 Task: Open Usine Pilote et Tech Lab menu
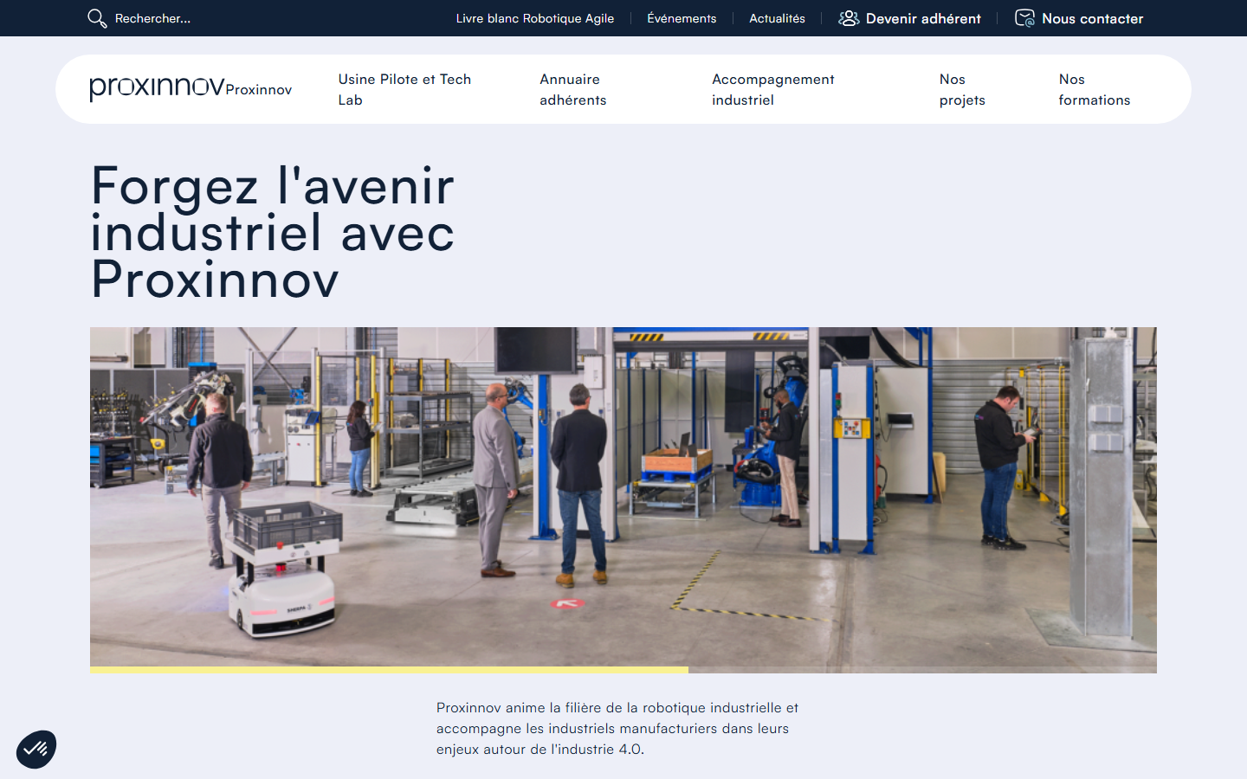click(404, 89)
